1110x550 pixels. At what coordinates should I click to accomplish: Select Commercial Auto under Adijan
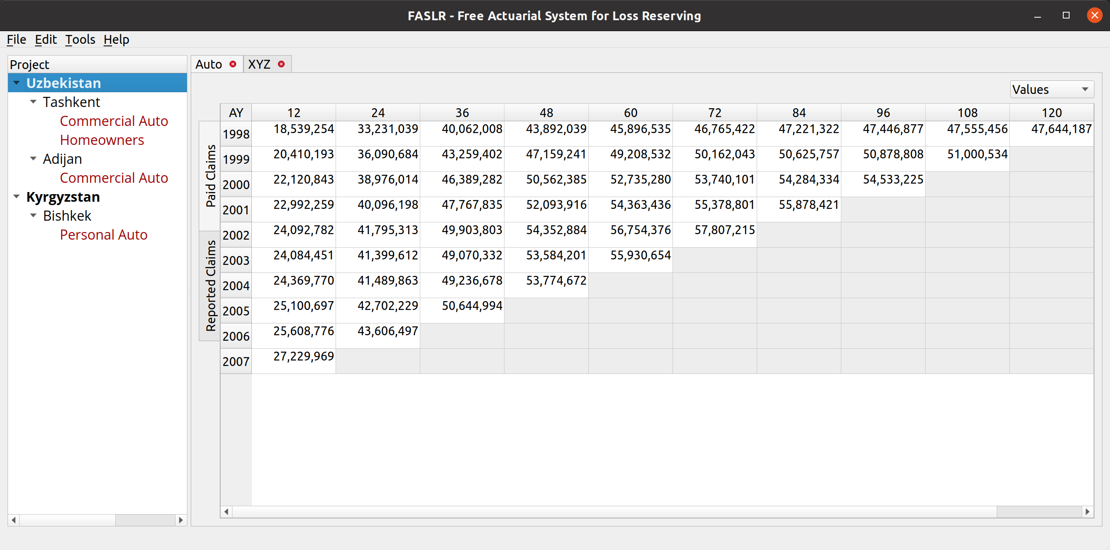click(x=114, y=178)
